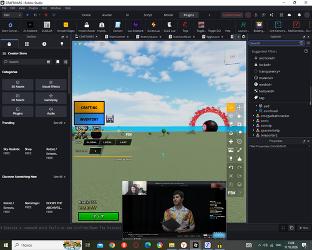312x250 pixels.
Task: Open Lux Assistant plugin
Action: click(x=135, y=27)
